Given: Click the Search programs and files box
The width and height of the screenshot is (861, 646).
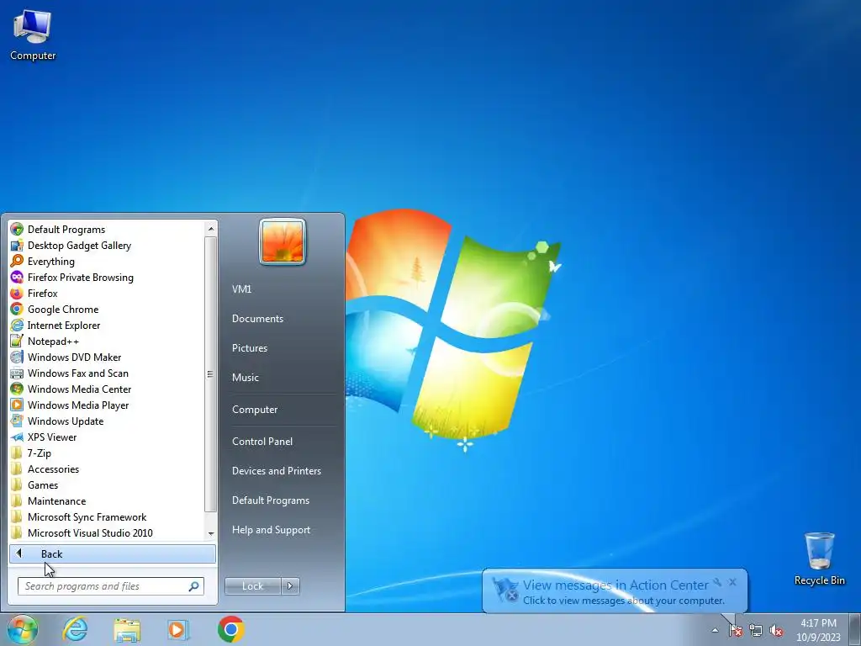Looking at the screenshot, I should [x=110, y=586].
